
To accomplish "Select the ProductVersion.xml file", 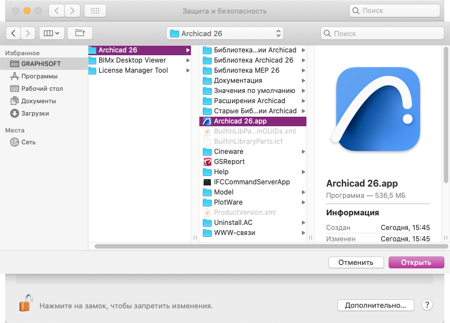I will (x=253, y=213).
